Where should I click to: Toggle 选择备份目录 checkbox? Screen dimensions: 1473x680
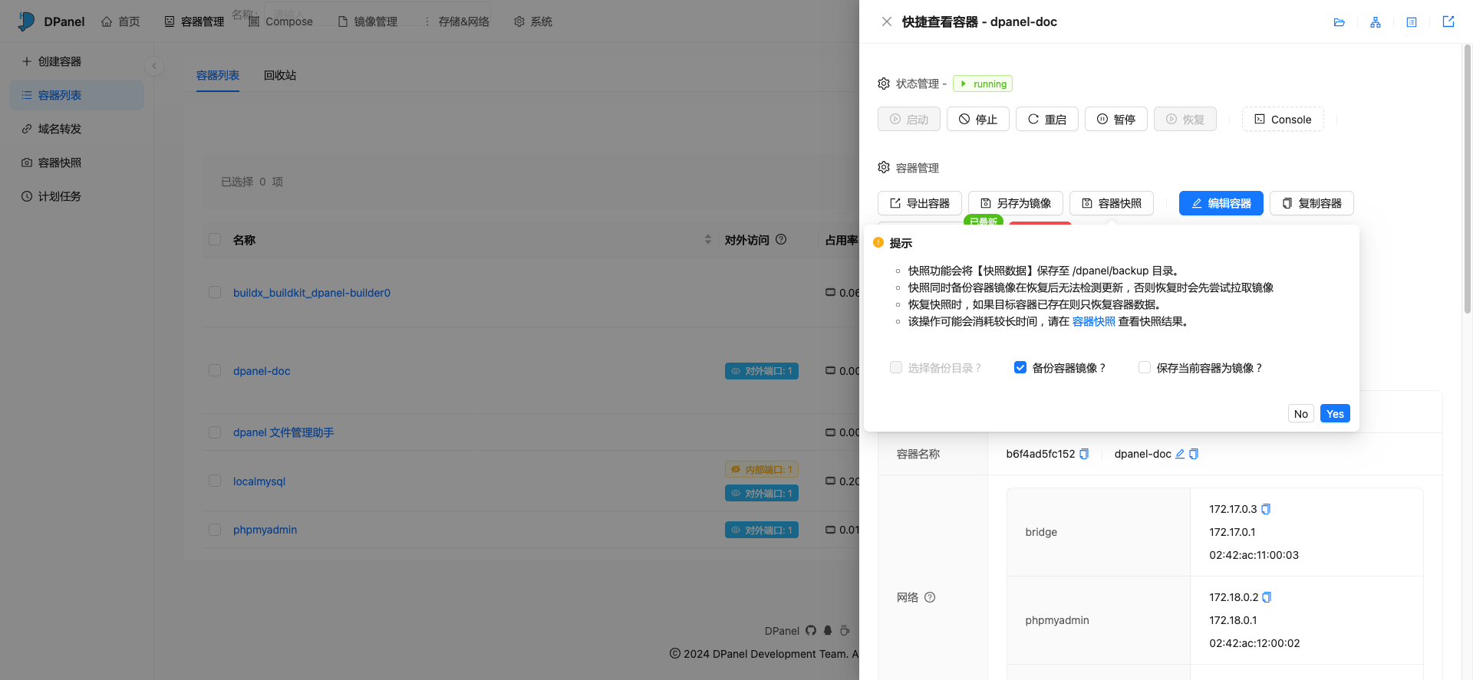896,367
